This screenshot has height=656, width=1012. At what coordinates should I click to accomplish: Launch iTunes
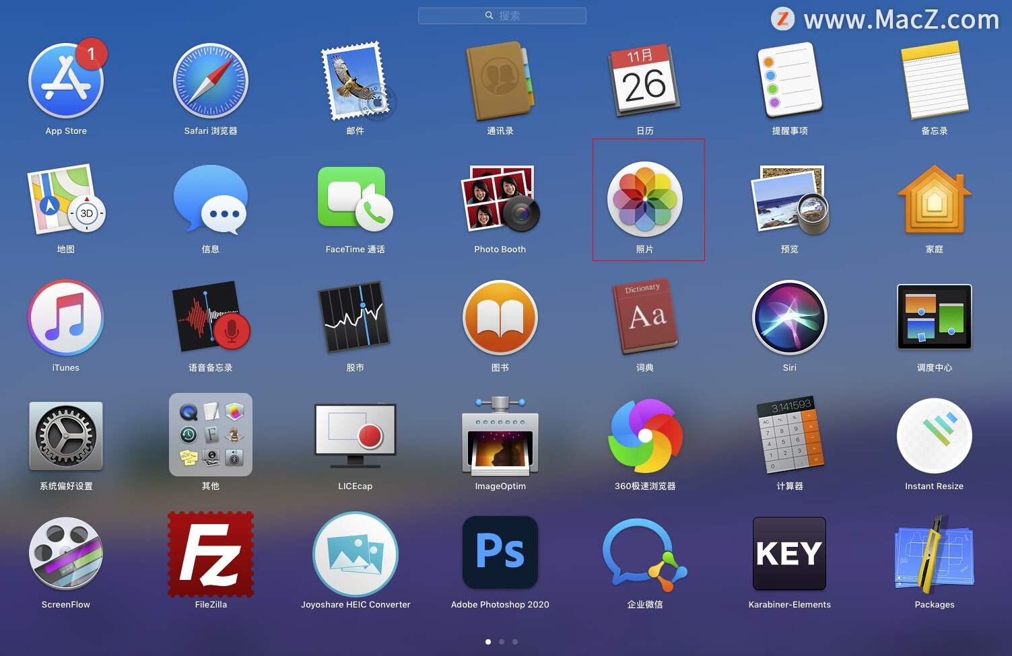66,318
